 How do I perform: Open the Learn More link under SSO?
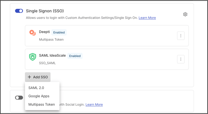point(147,18)
